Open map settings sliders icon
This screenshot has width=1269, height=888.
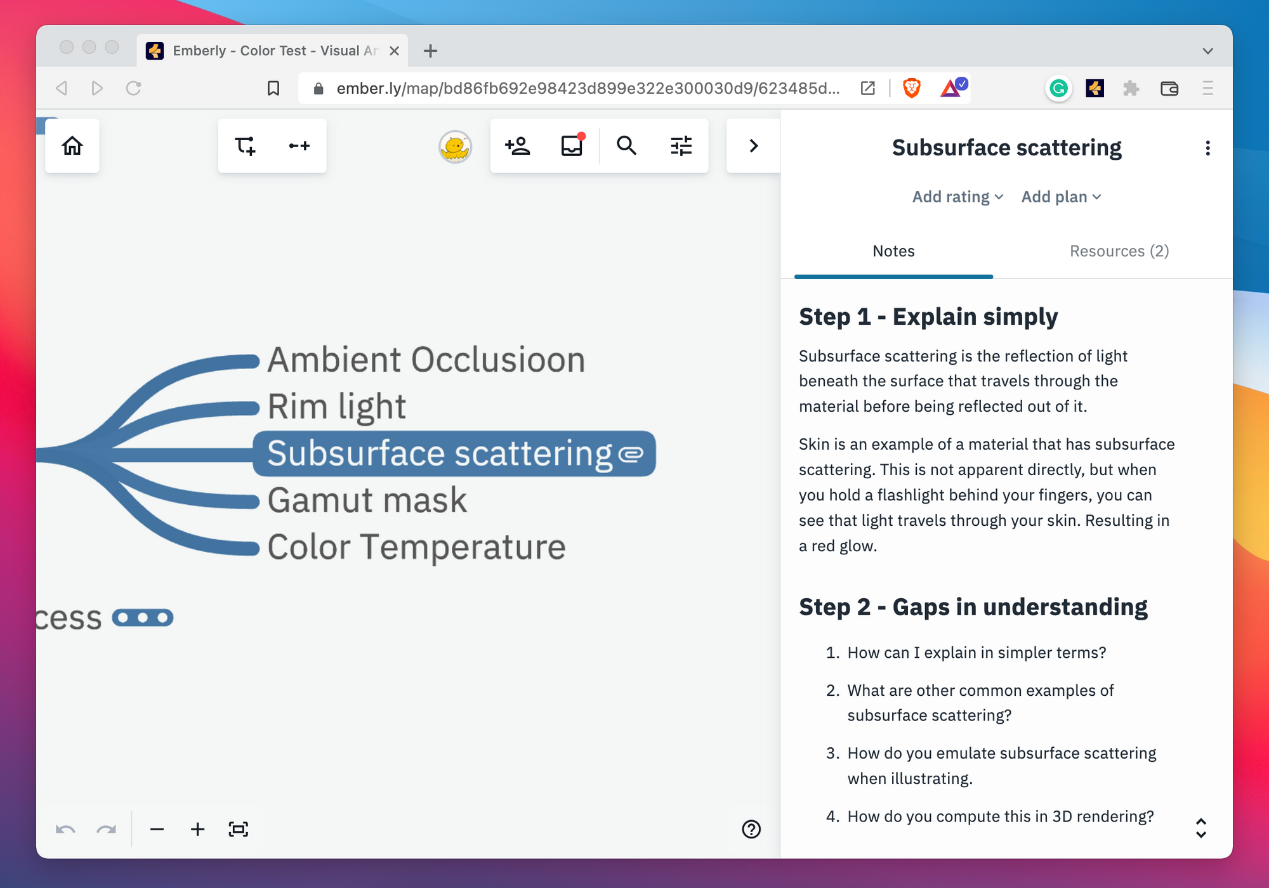681,146
